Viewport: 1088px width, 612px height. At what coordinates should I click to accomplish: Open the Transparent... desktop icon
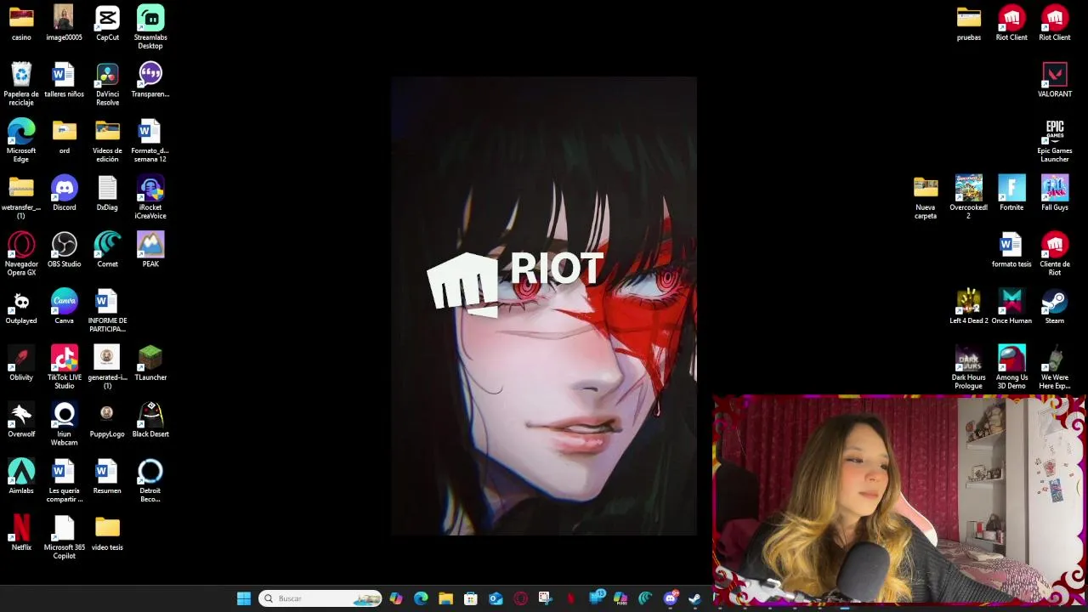[x=150, y=80]
